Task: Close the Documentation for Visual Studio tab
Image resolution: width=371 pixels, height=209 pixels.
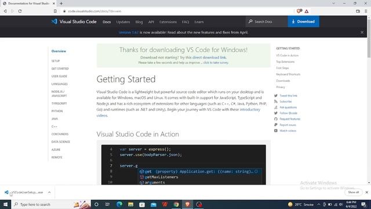Action: point(54,3)
